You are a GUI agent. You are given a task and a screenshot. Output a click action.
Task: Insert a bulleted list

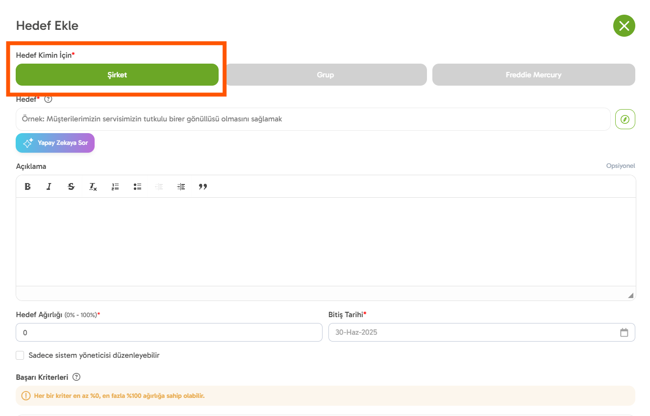click(x=137, y=186)
